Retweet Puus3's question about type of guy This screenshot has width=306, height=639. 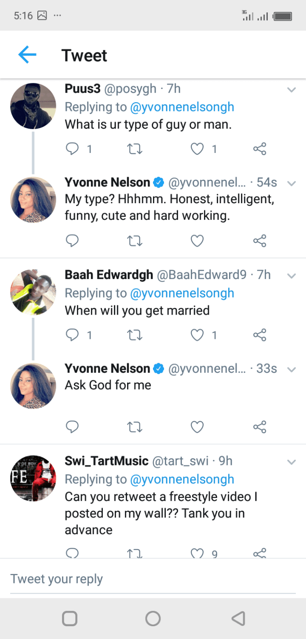click(135, 149)
